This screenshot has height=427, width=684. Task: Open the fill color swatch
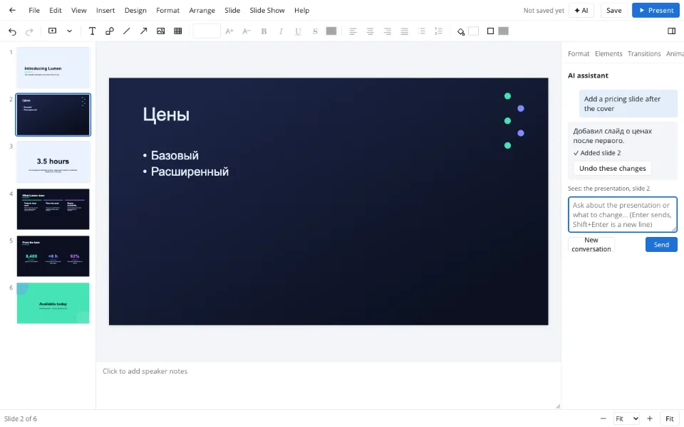pyautogui.click(x=473, y=31)
